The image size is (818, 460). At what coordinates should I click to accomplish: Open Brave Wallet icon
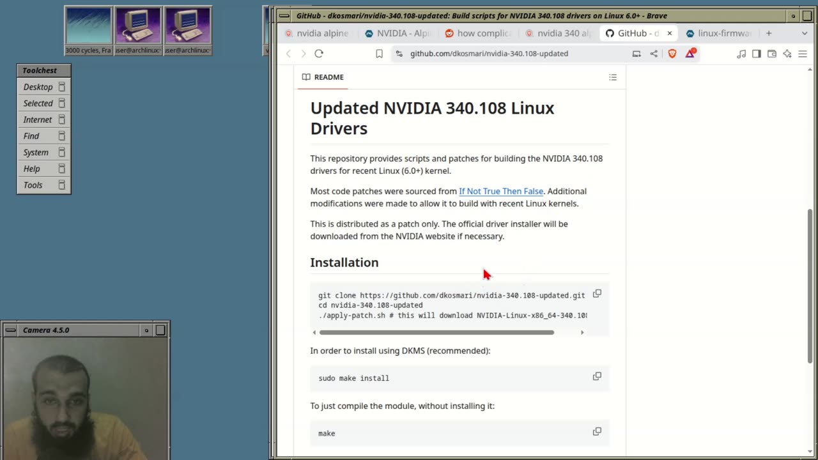[x=772, y=54]
